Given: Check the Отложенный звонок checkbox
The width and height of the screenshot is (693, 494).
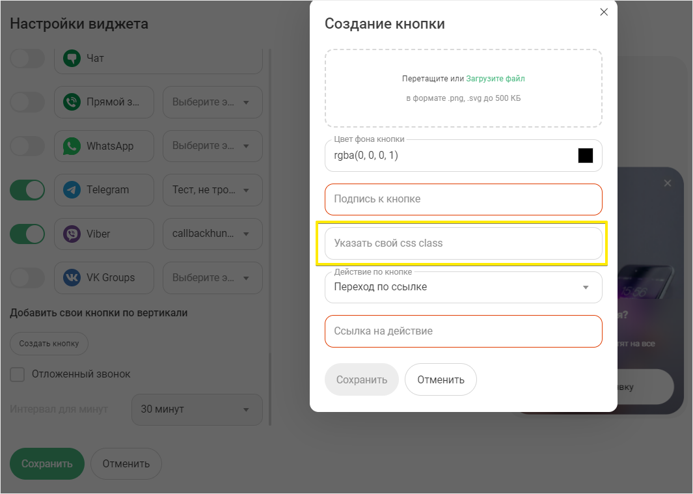Looking at the screenshot, I should click(x=17, y=374).
